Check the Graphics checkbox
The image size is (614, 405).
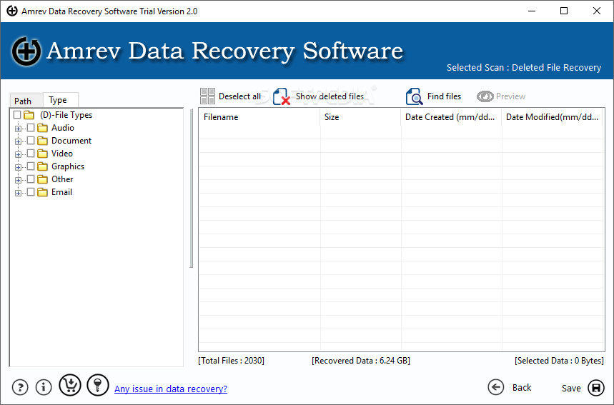click(x=31, y=166)
